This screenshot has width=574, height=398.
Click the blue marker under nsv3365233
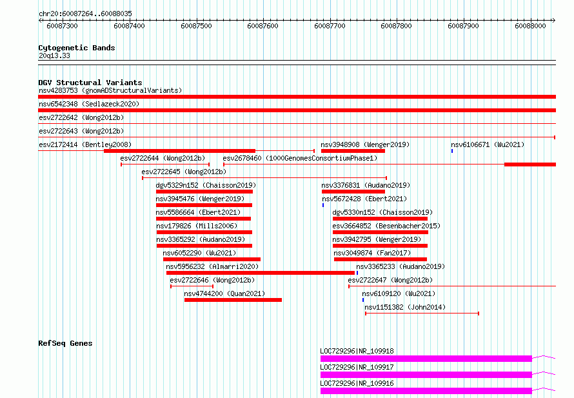point(357,273)
